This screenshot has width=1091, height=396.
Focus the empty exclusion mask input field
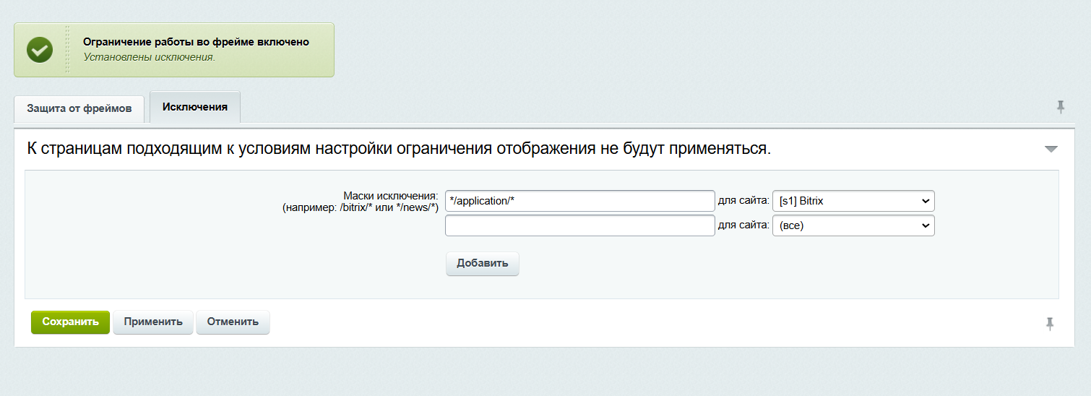[x=579, y=225]
